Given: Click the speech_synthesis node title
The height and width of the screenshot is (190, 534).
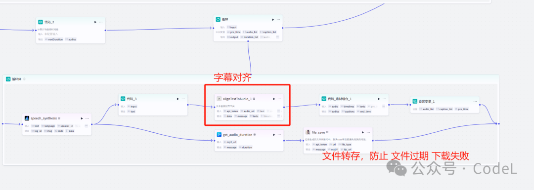Looking at the screenshot, I should click(44, 118).
